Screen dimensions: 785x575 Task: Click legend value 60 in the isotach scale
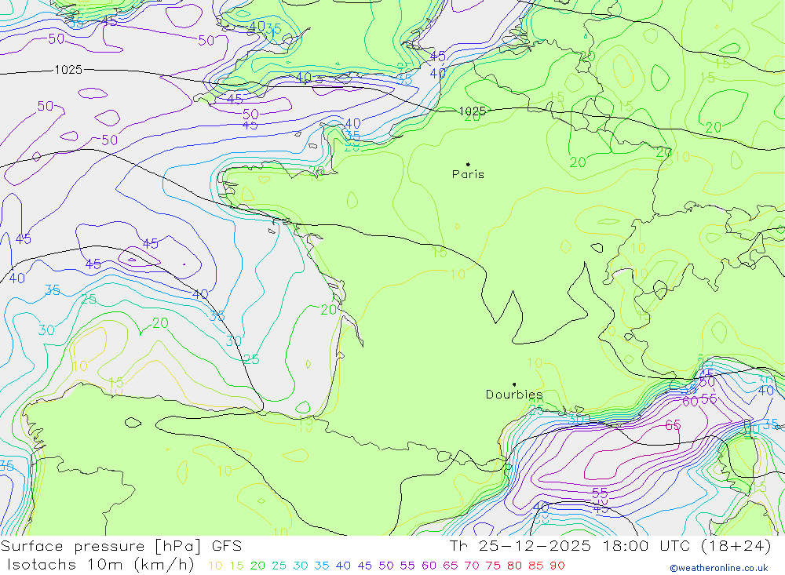[x=429, y=566]
